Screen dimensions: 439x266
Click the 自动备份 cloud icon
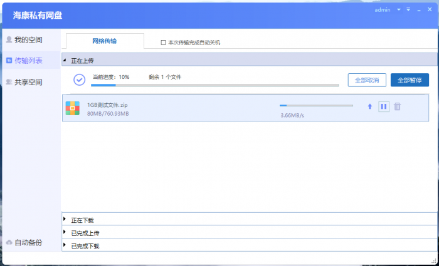9,242
